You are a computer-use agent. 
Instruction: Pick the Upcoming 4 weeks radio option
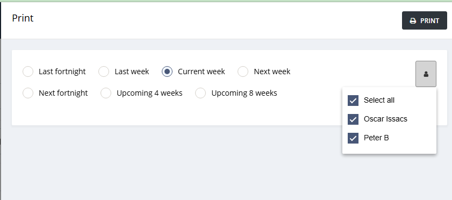point(106,93)
